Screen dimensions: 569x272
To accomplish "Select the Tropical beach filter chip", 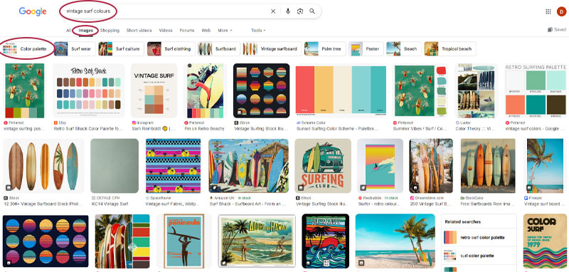I will click(x=450, y=48).
